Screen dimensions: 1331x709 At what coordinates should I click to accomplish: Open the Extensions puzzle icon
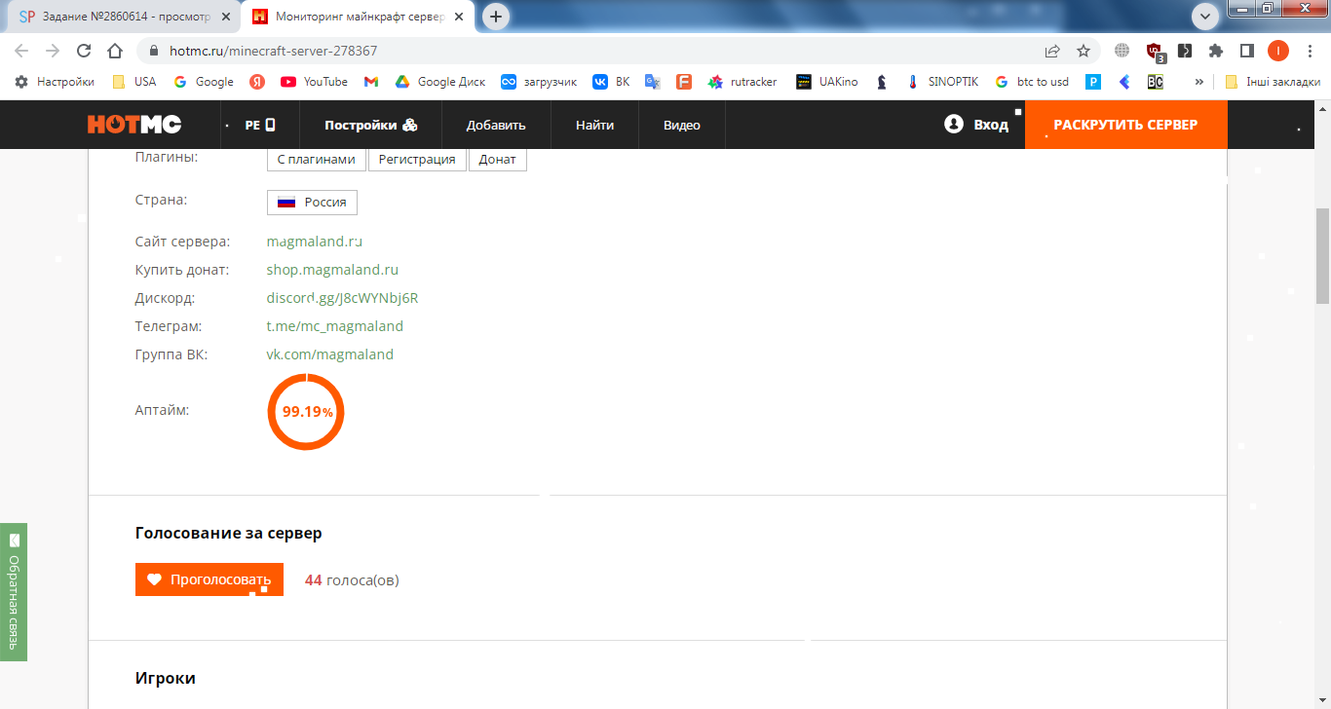1215,51
